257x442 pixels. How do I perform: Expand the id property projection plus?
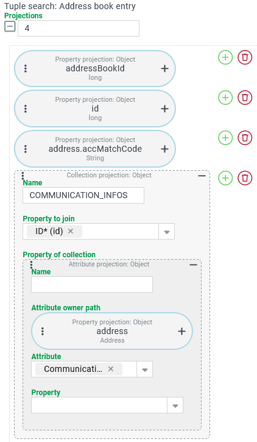164,109
